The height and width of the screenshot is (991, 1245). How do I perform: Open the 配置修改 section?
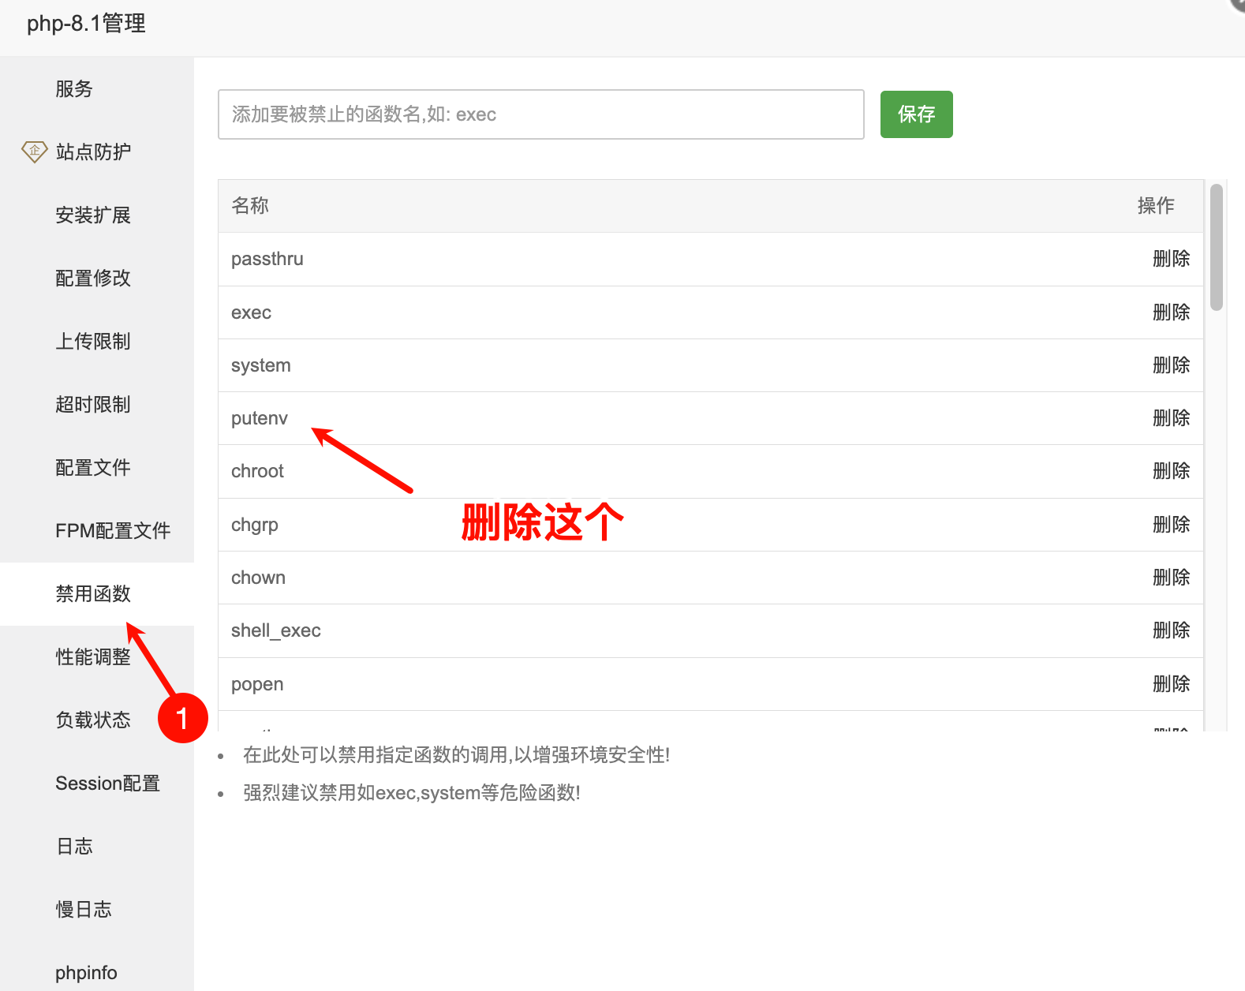tap(93, 278)
